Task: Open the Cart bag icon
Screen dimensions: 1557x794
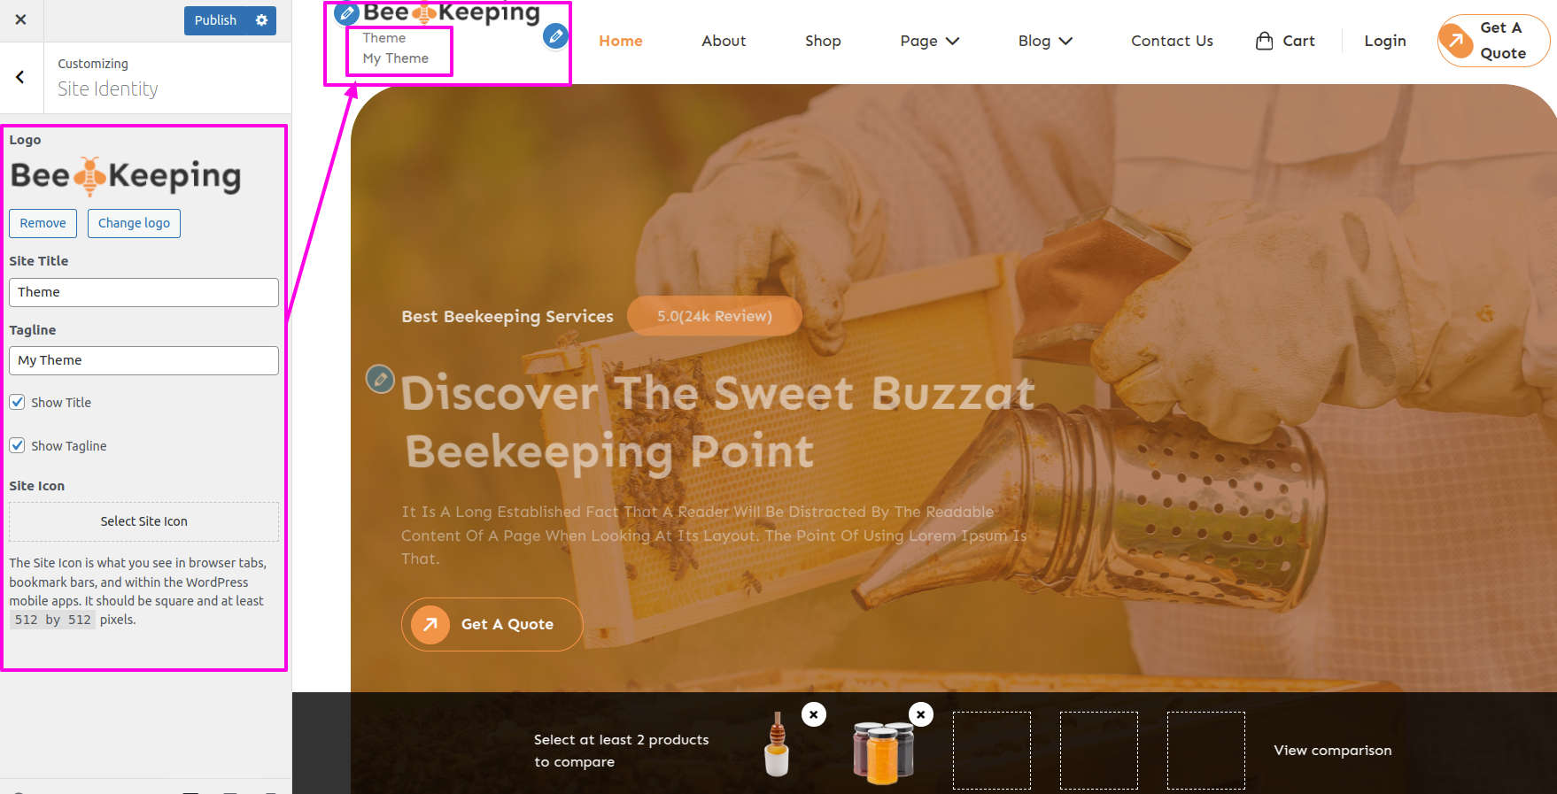Action: pyautogui.click(x=1264, y=41)
